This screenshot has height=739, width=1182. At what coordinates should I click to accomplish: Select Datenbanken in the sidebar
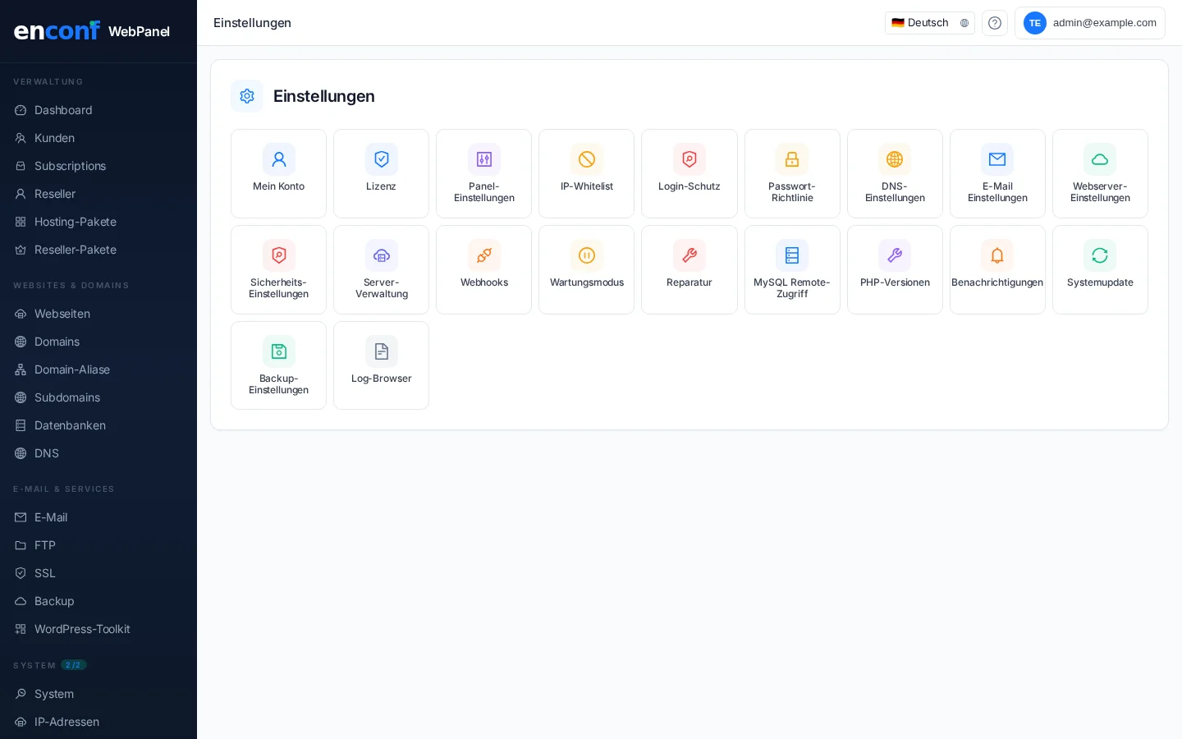(x=70, y=425)
